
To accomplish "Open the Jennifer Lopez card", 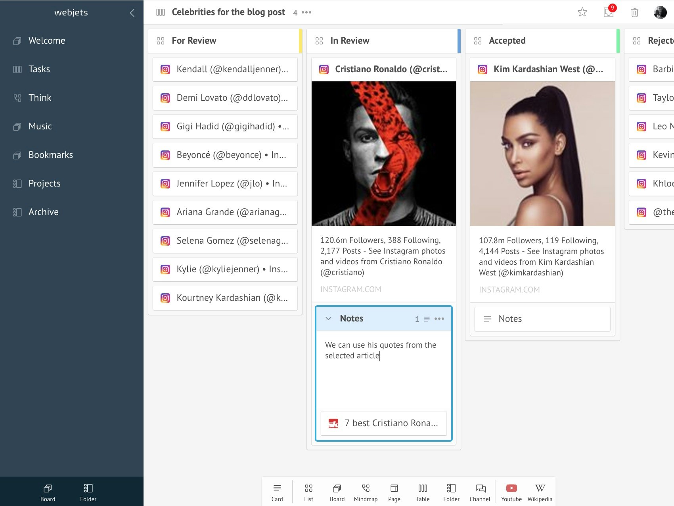I will tap(225, 184).
